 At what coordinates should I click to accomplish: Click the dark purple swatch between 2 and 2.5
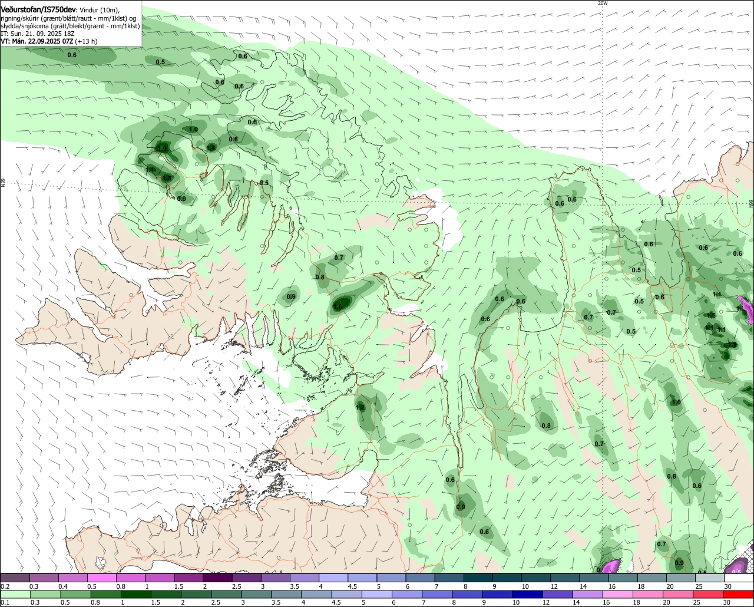(219, 578)
